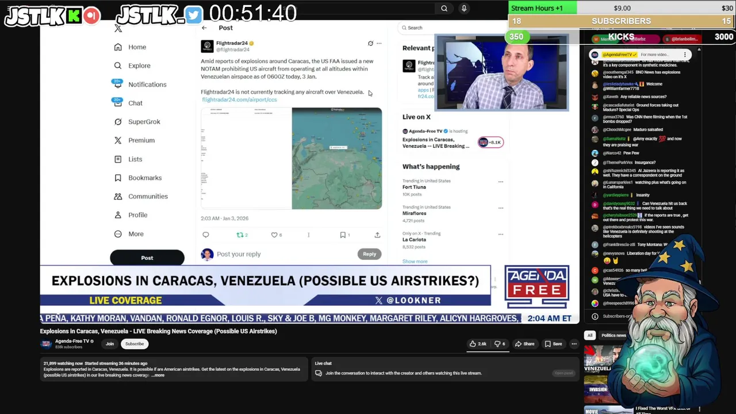The height and width of the screenshot is (414, 736).
Task: Open the X logo in sidebar
Action: click(x=118, y=28)
